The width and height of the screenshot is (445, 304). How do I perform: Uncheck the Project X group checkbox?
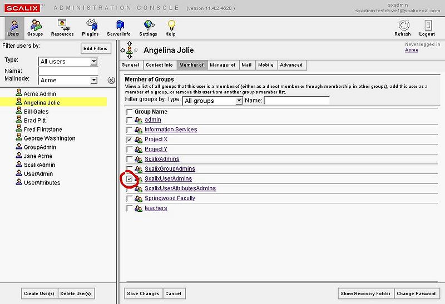pos(130,139)
